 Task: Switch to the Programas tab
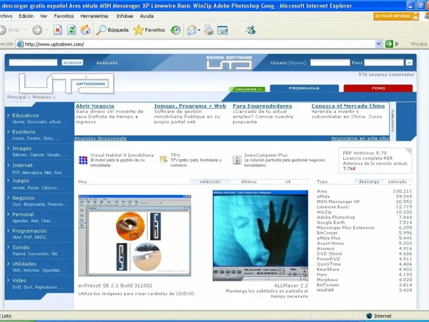tap(304, 88)
